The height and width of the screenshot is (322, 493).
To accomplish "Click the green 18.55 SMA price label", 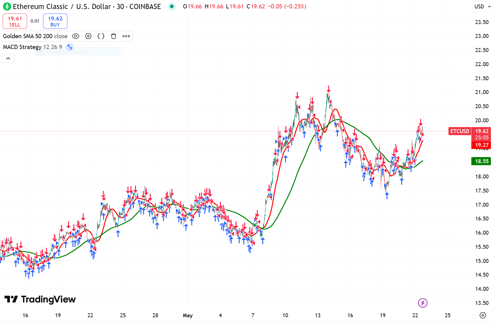I will (482, 161).
